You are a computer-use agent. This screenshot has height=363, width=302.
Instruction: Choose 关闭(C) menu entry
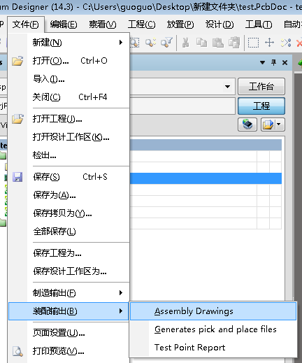pyautogui.click(x=69, y=97)
